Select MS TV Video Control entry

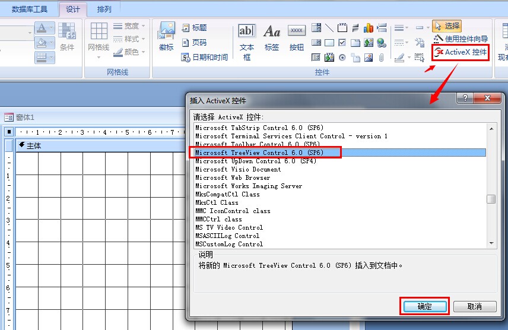coord(229,227)
